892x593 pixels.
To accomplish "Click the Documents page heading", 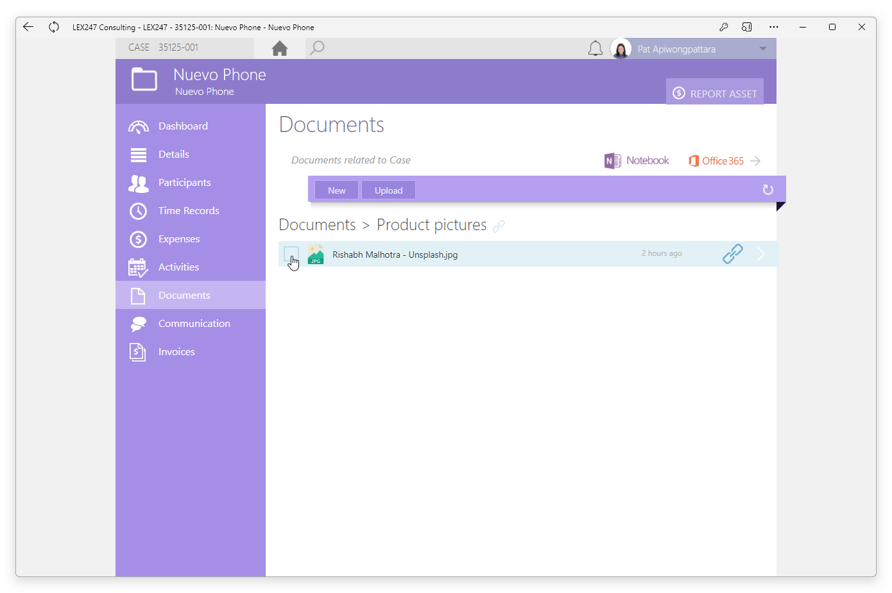I will [x=332, y=124].
